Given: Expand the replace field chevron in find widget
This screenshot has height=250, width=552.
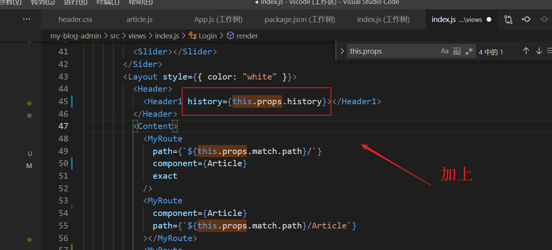Looking at the screenshot, I should pyautogui.click(x=342, y=51).
